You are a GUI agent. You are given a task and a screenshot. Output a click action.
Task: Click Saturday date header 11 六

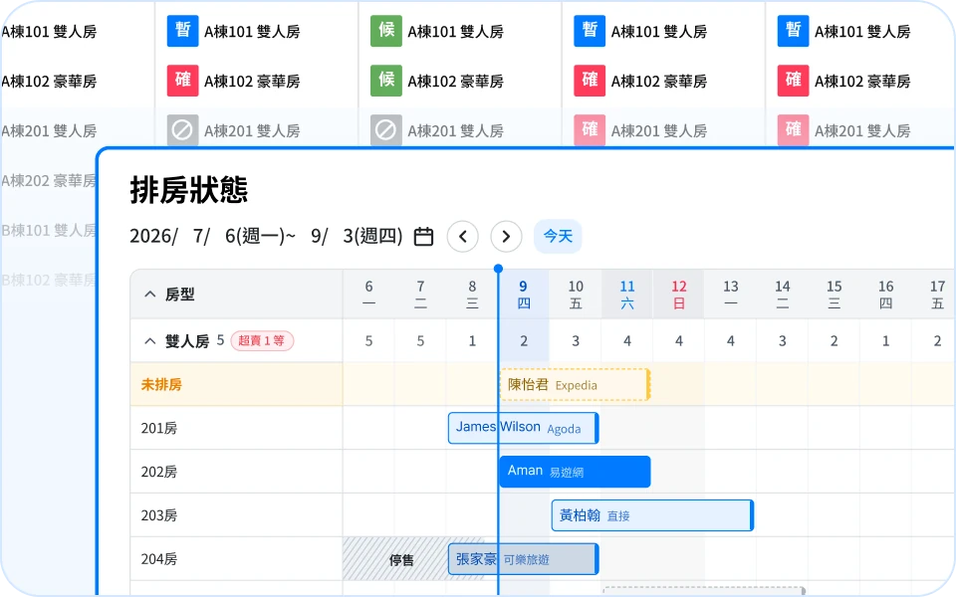click(x=627, y=294)
